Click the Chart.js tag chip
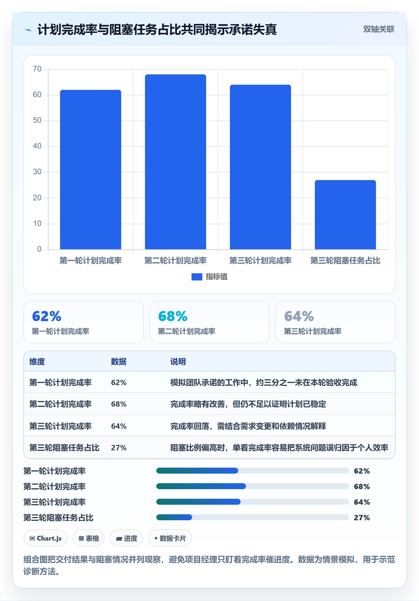Viewport: 419px width, 601px height. tap(45, 538)
